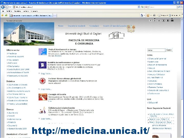The width and height of the screenshot is (184, 138).
Task: Open the Home button dropdown arrow
Action: (x=145, y=15)
